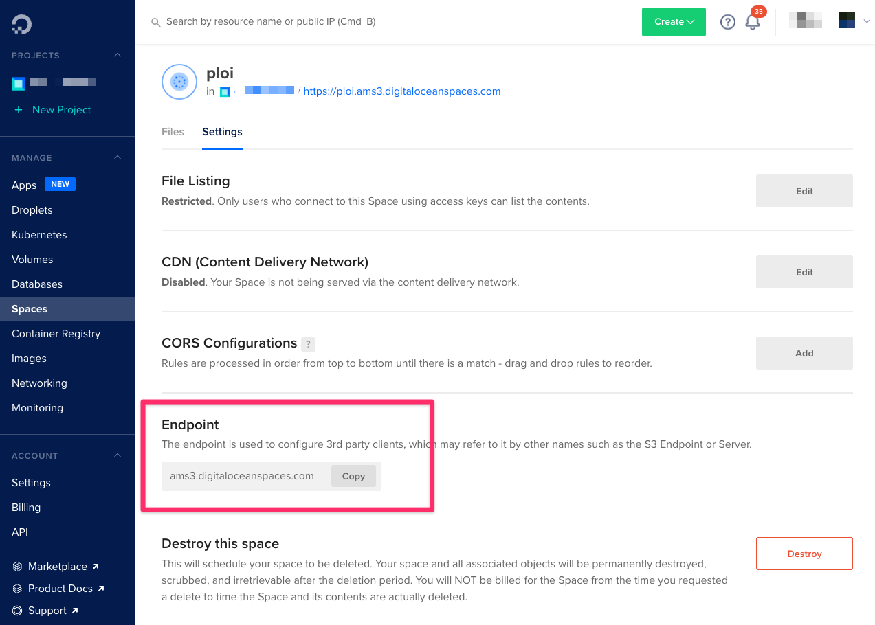Open the account menu chevron
The height and width of the screenshot is (625, 875).
pos(867,21)
